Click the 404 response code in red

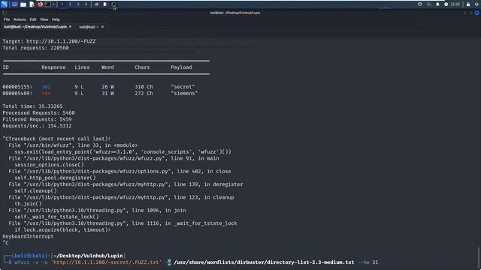pyautogui.click(x=46, y=93)
